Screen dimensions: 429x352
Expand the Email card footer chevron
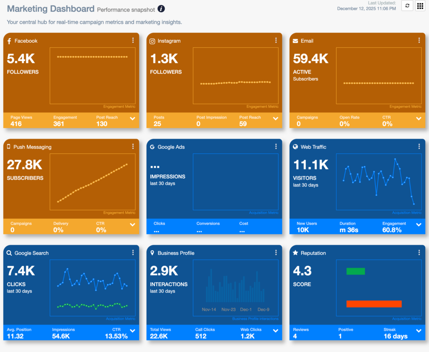[x=419, y=119]
